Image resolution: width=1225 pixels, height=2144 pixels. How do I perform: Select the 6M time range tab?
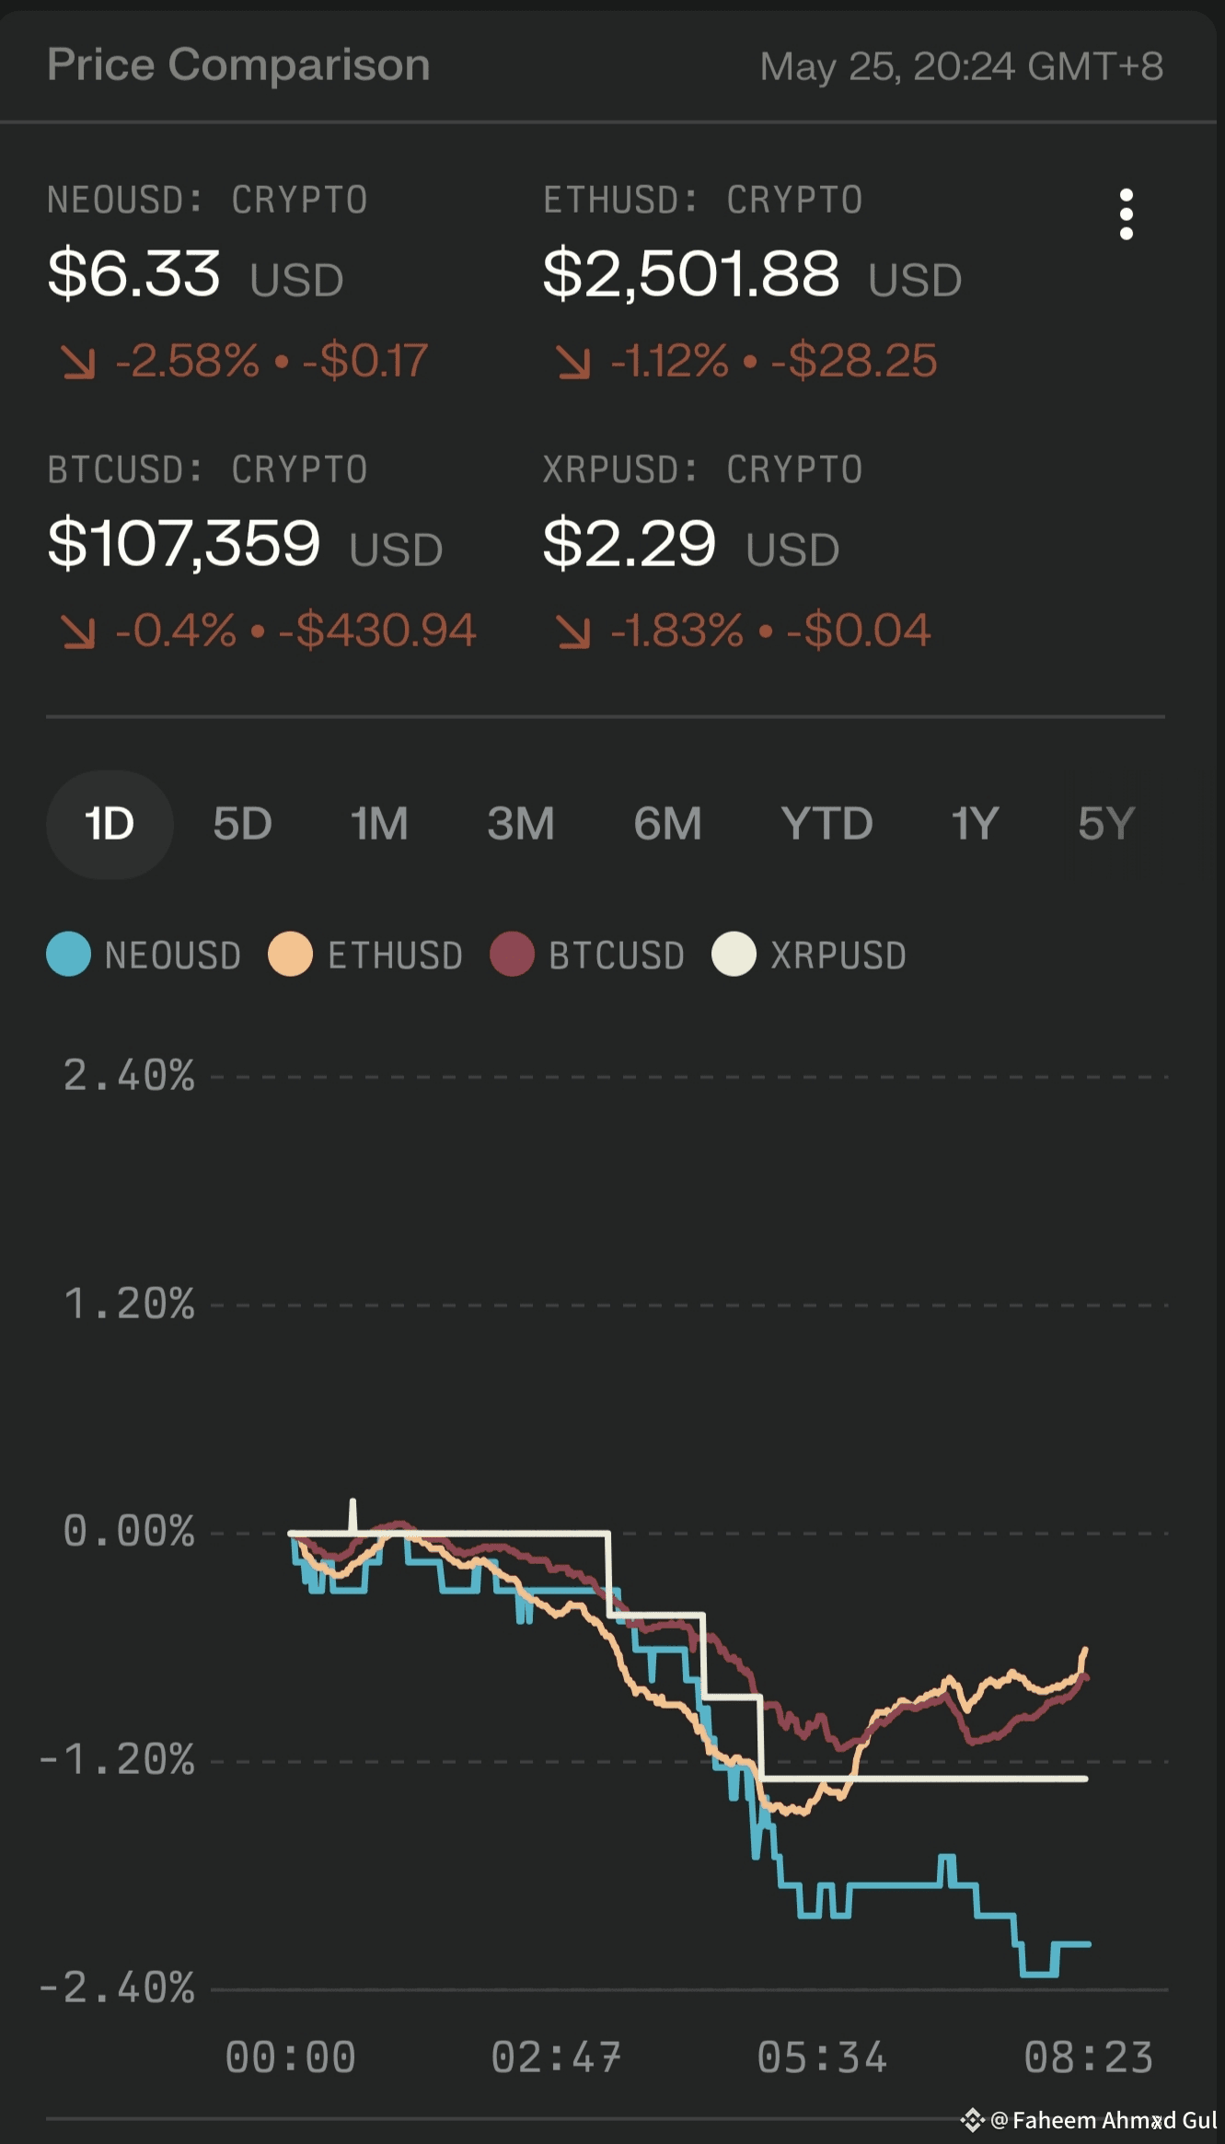point(667,824)
